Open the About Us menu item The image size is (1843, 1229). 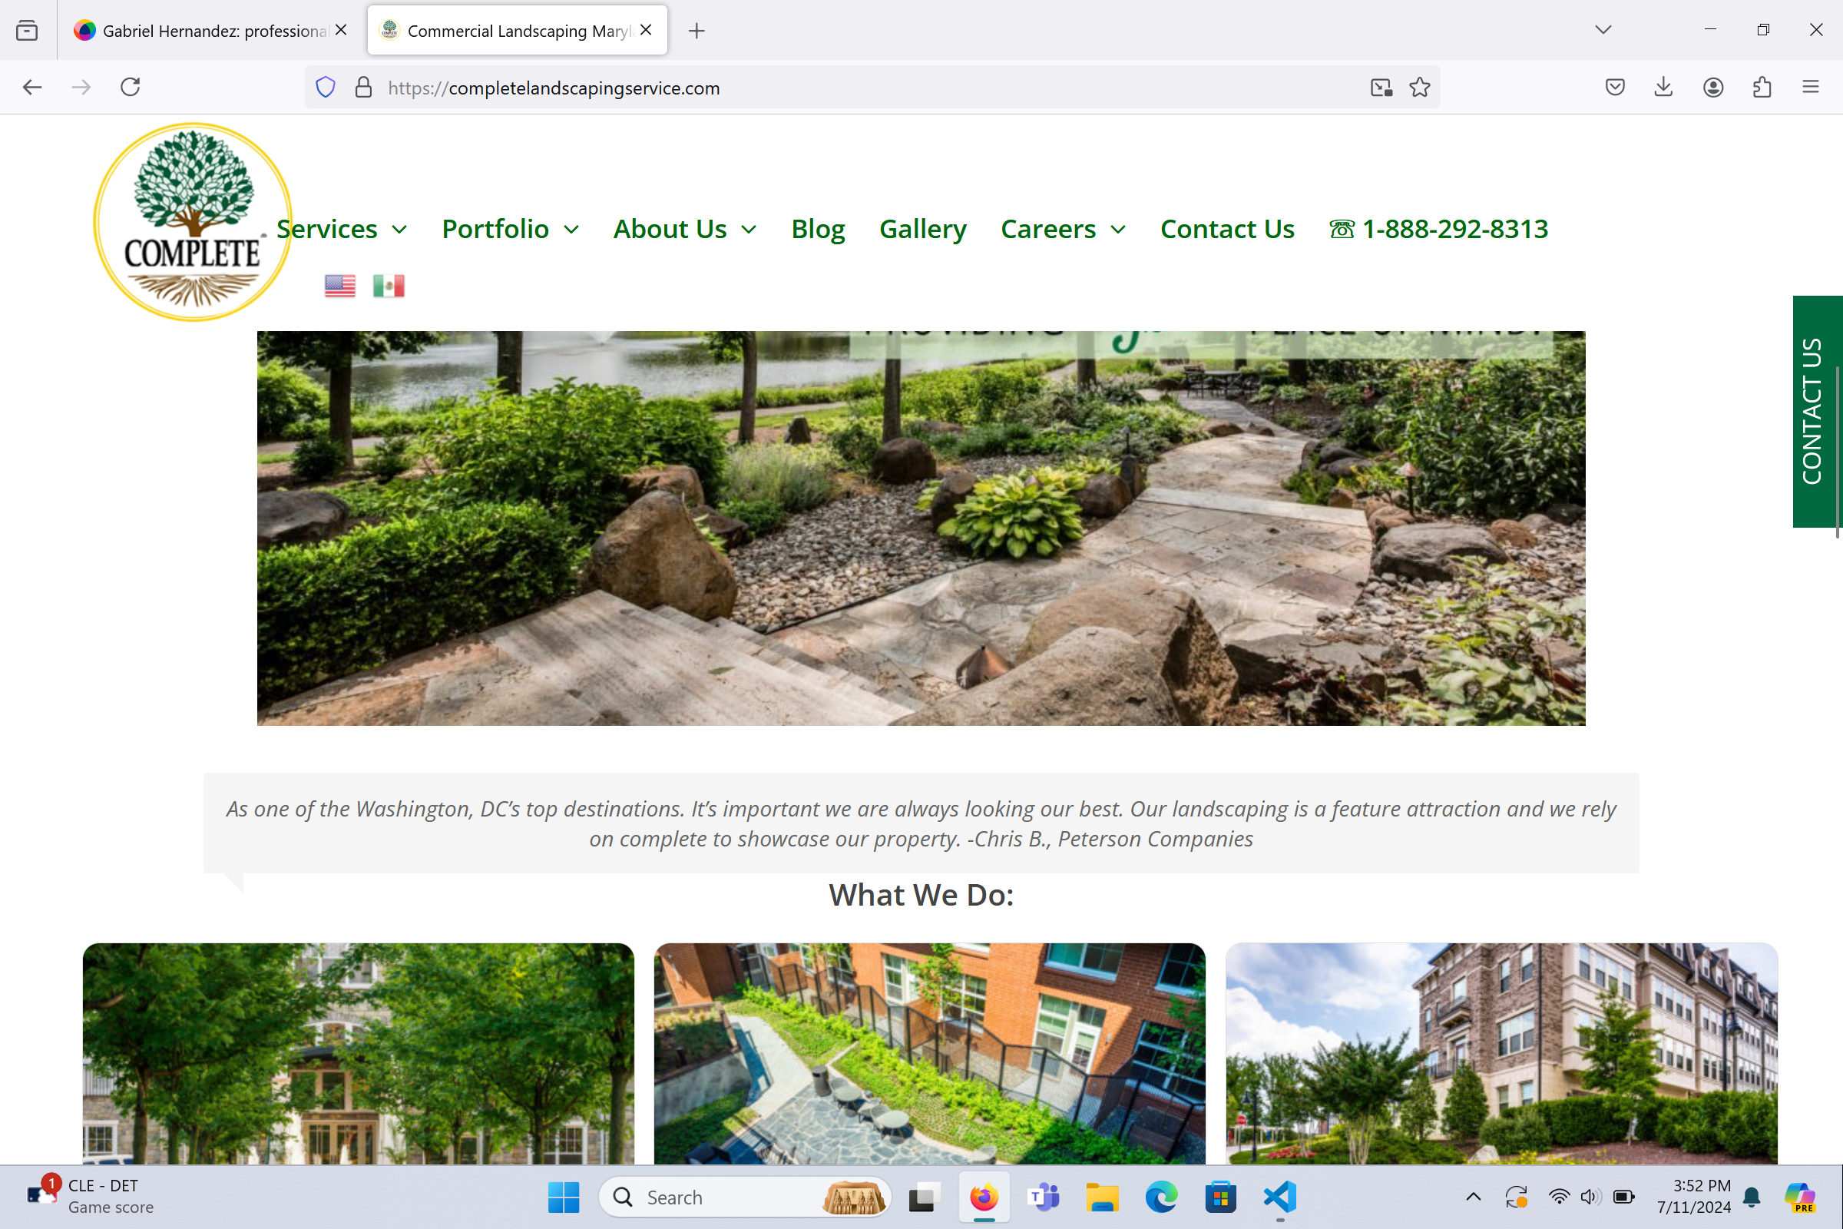[670, 229]
